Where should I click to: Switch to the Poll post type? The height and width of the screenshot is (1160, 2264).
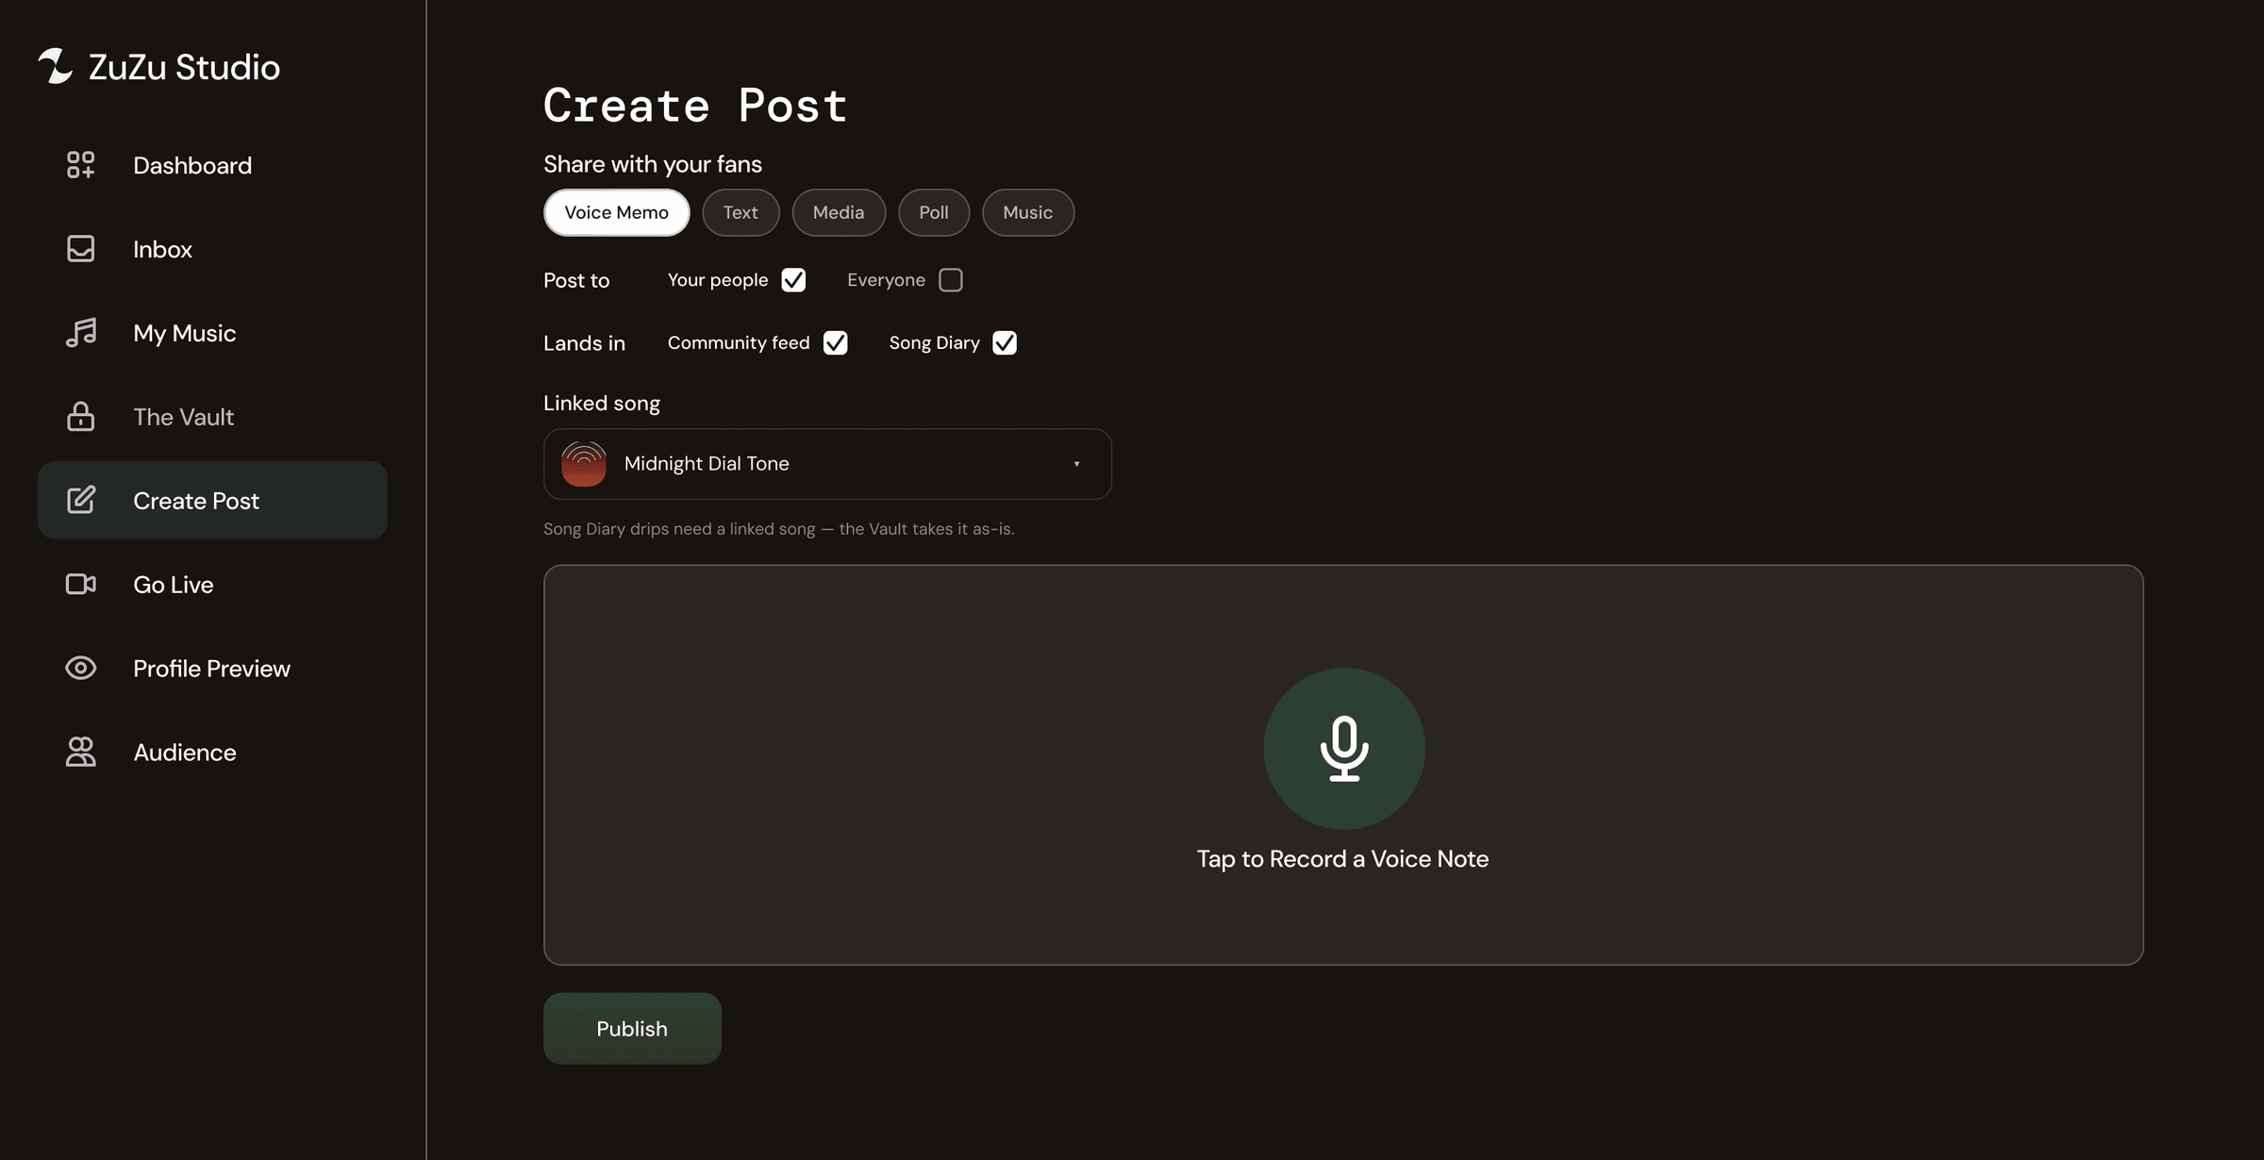934,212
